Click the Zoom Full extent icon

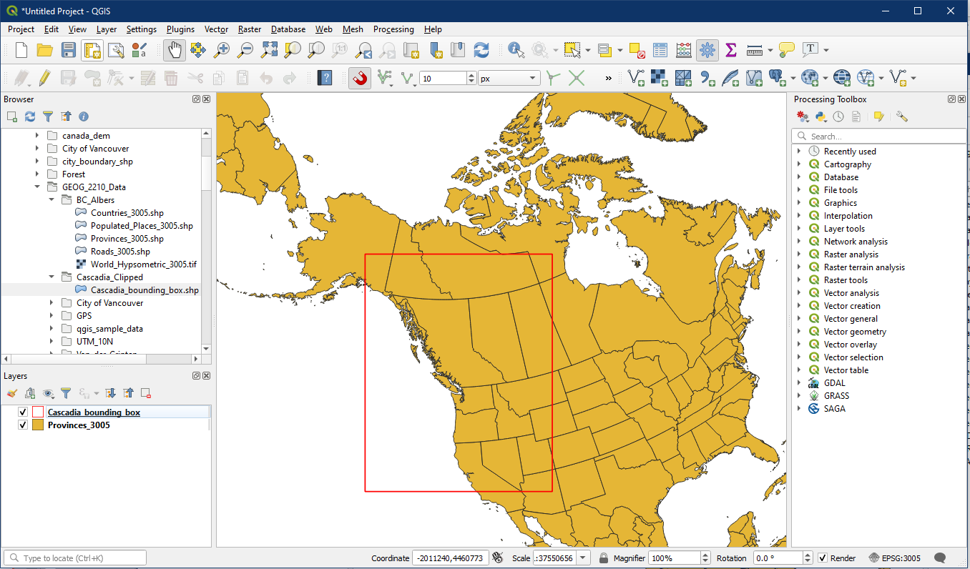pos(269,50)
